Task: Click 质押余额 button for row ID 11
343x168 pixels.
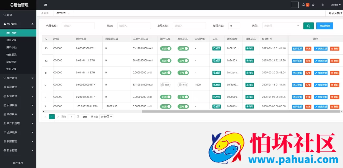Action: pos(321,73)
